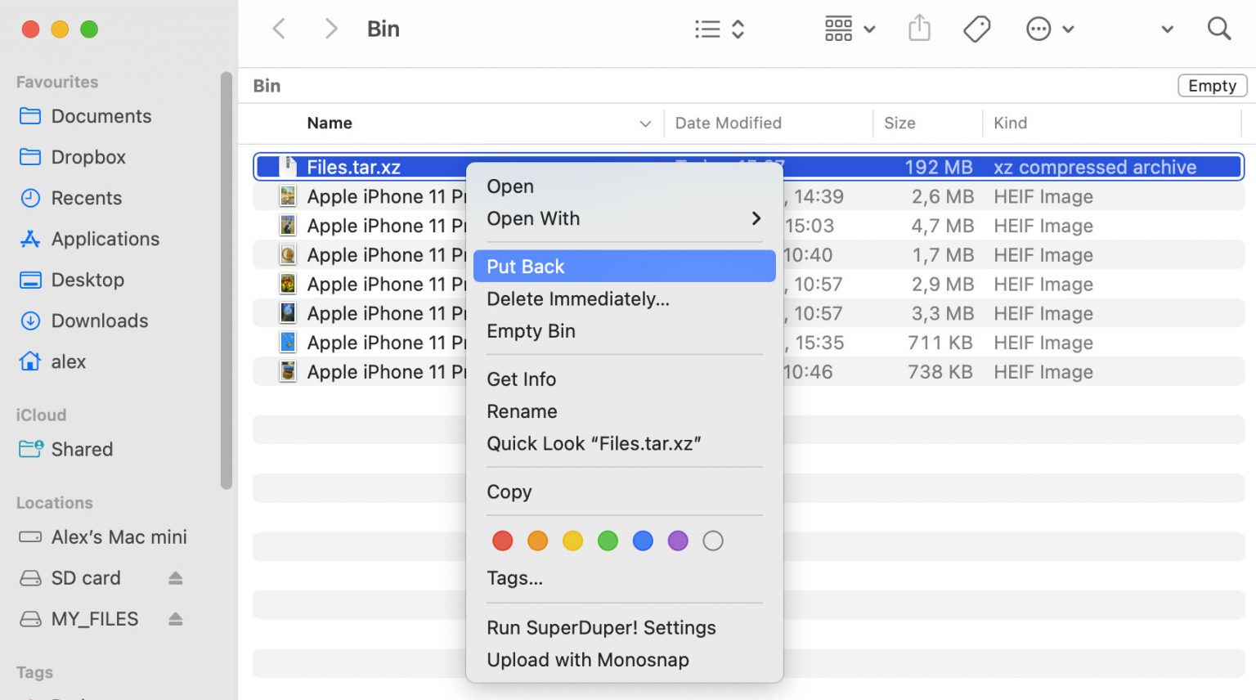Image resolution: width=1256 pixels, height=700 pixels.
Task: Open the grouping options icon
Action: pos(838,28)
